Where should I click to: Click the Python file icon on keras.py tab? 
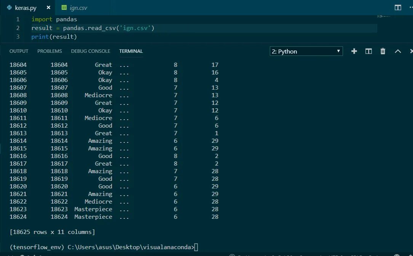pyautogui.click(x=10, y=8)
